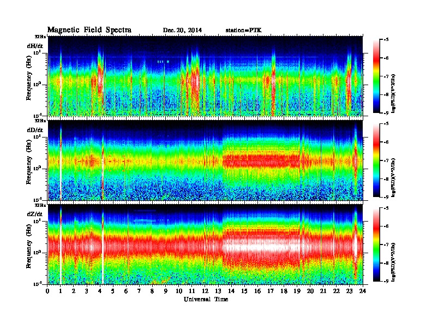
Task: Click the hour 2 tick label
Action: coord(74,291)
